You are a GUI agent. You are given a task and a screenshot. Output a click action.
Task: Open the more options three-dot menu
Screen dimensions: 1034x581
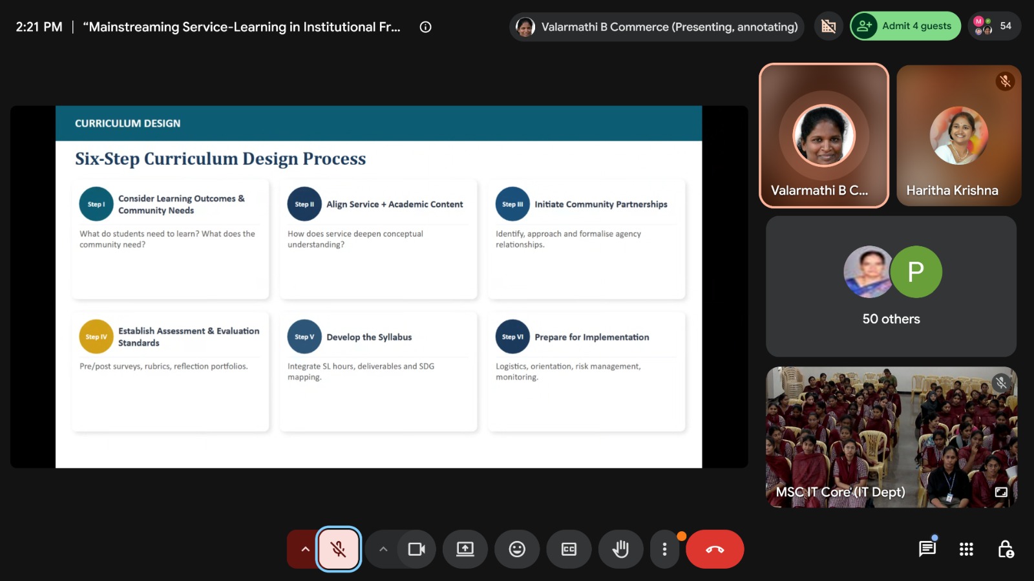pyautogui.click(x=664, y=549)
